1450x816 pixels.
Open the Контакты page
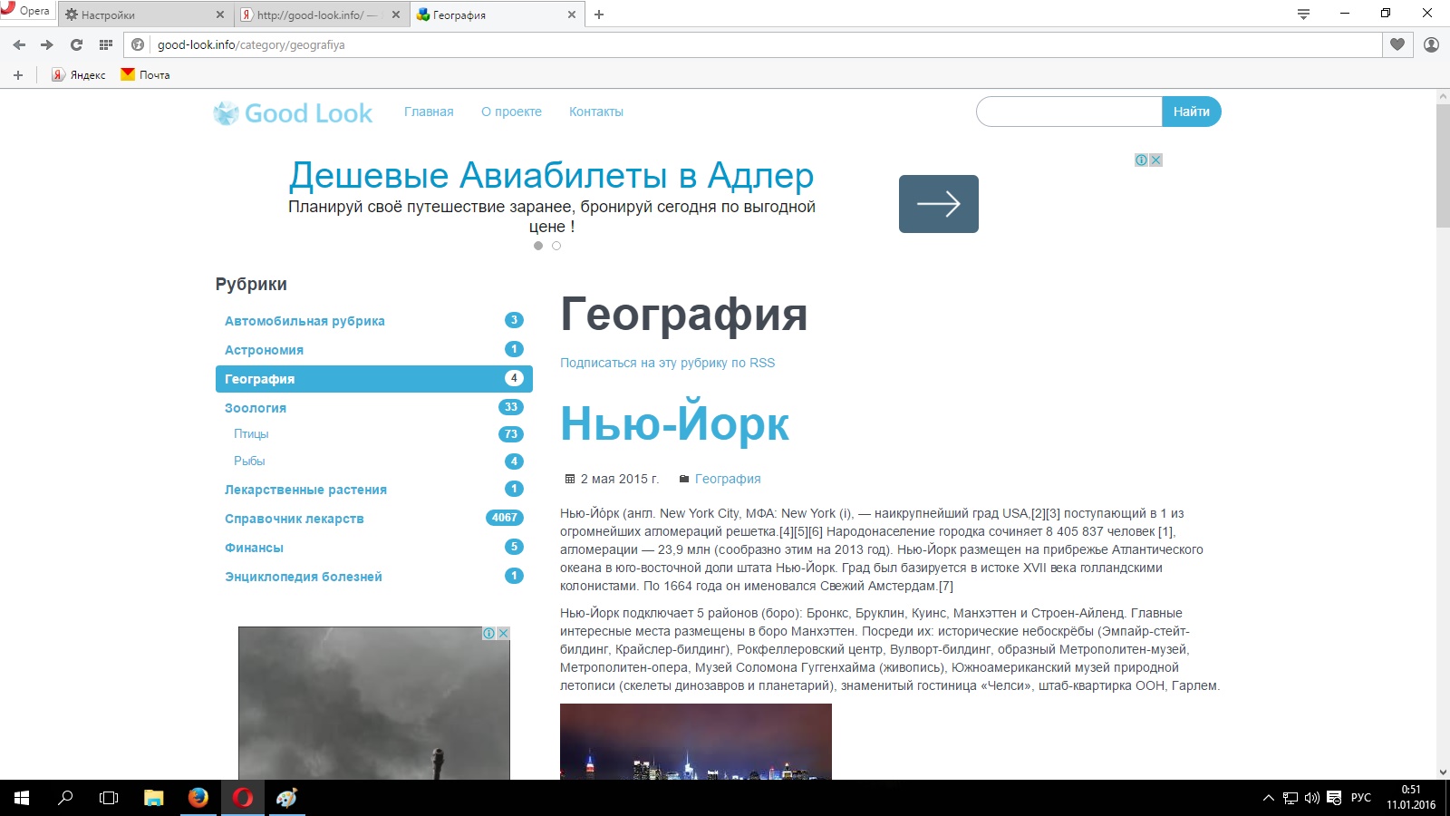pyautogui.click(x=596, y=112)
